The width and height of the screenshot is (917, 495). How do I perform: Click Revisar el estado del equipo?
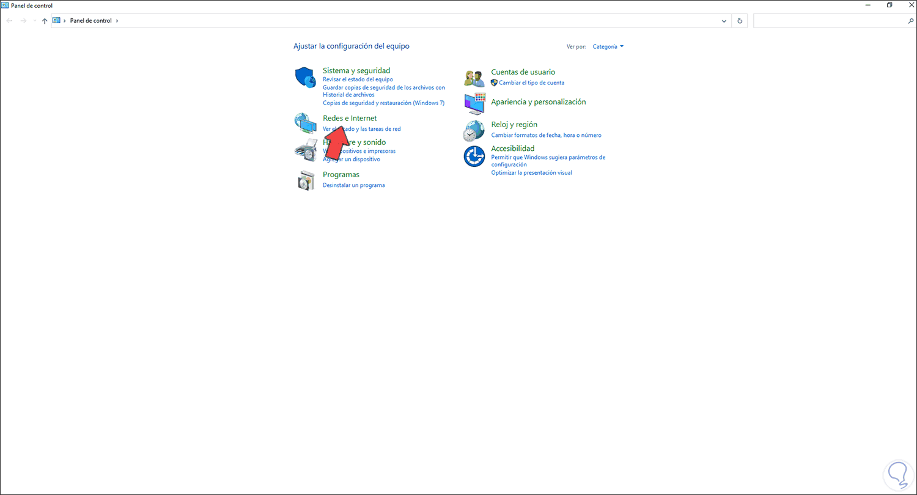click(x=358, y=79)
